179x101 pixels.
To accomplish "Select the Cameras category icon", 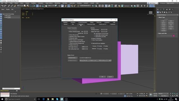I will [164, 12].
